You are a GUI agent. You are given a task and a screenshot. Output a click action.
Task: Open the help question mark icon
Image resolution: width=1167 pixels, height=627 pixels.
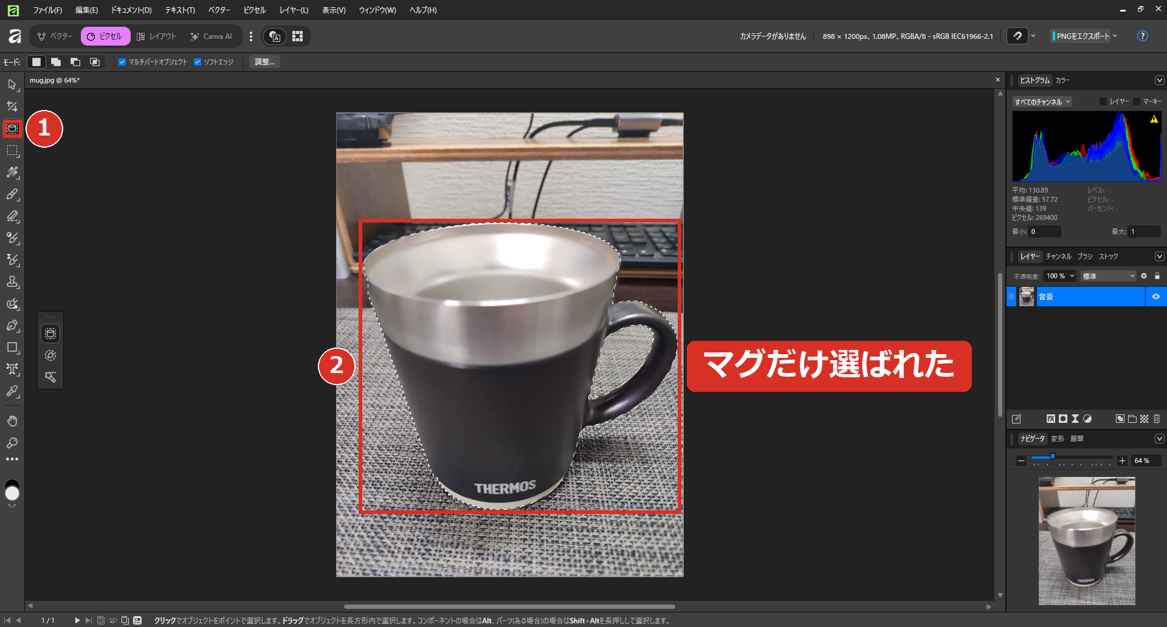[1142, 36]
